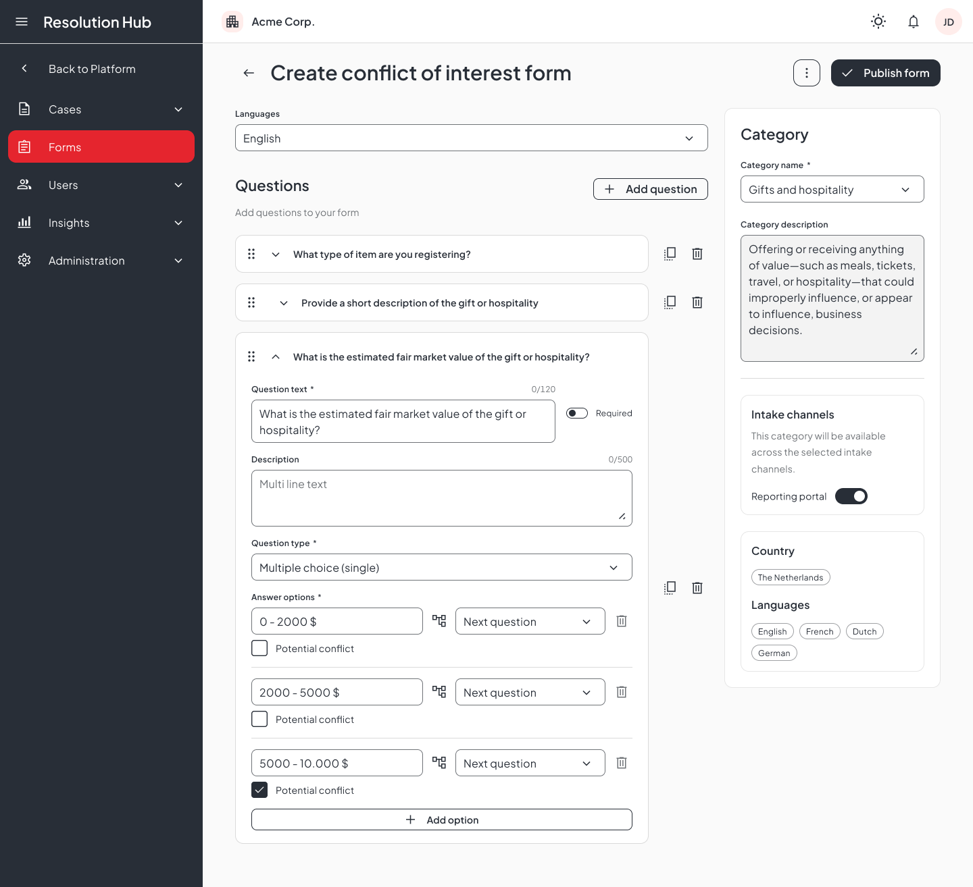Check Potential conflict under '2000 - 5000 $'
973x887 pixels.
pyautogui.click(x=259, y=719)
